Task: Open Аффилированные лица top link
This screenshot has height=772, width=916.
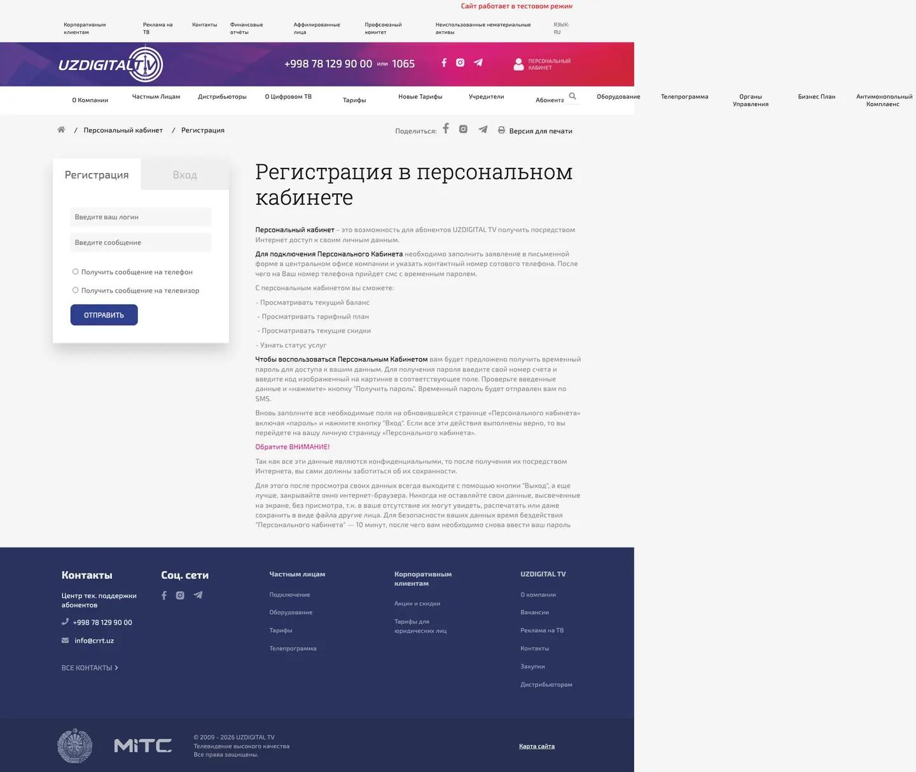Action: 317,28
